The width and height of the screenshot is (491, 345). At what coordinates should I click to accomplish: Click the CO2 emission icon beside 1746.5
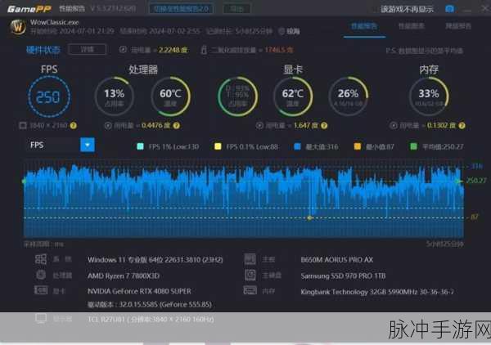204,50
